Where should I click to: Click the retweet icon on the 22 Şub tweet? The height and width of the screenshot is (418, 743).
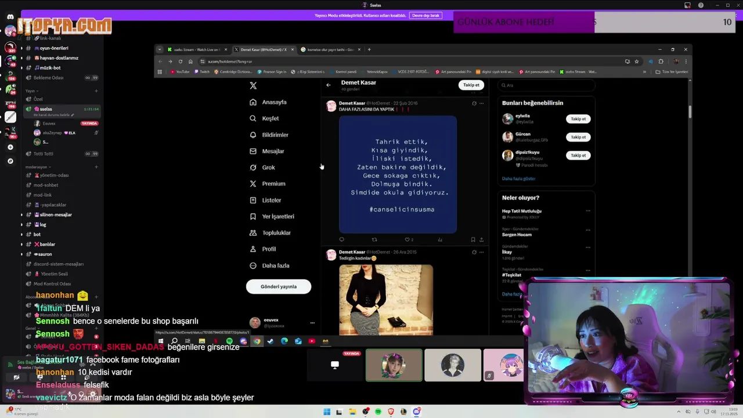pyautogui.click(x=374, y=239)
